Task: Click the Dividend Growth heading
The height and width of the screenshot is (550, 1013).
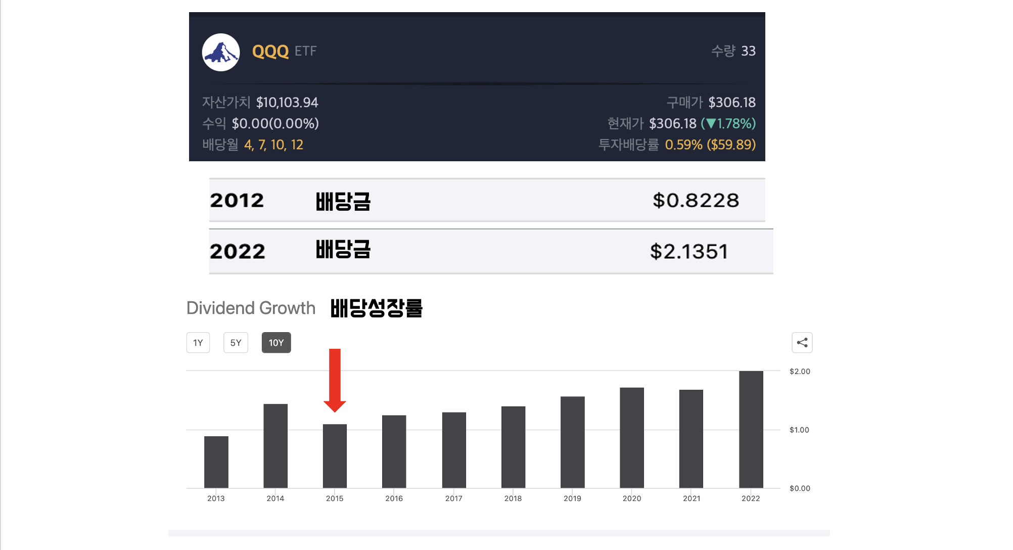Action: (x=251, y=308)
